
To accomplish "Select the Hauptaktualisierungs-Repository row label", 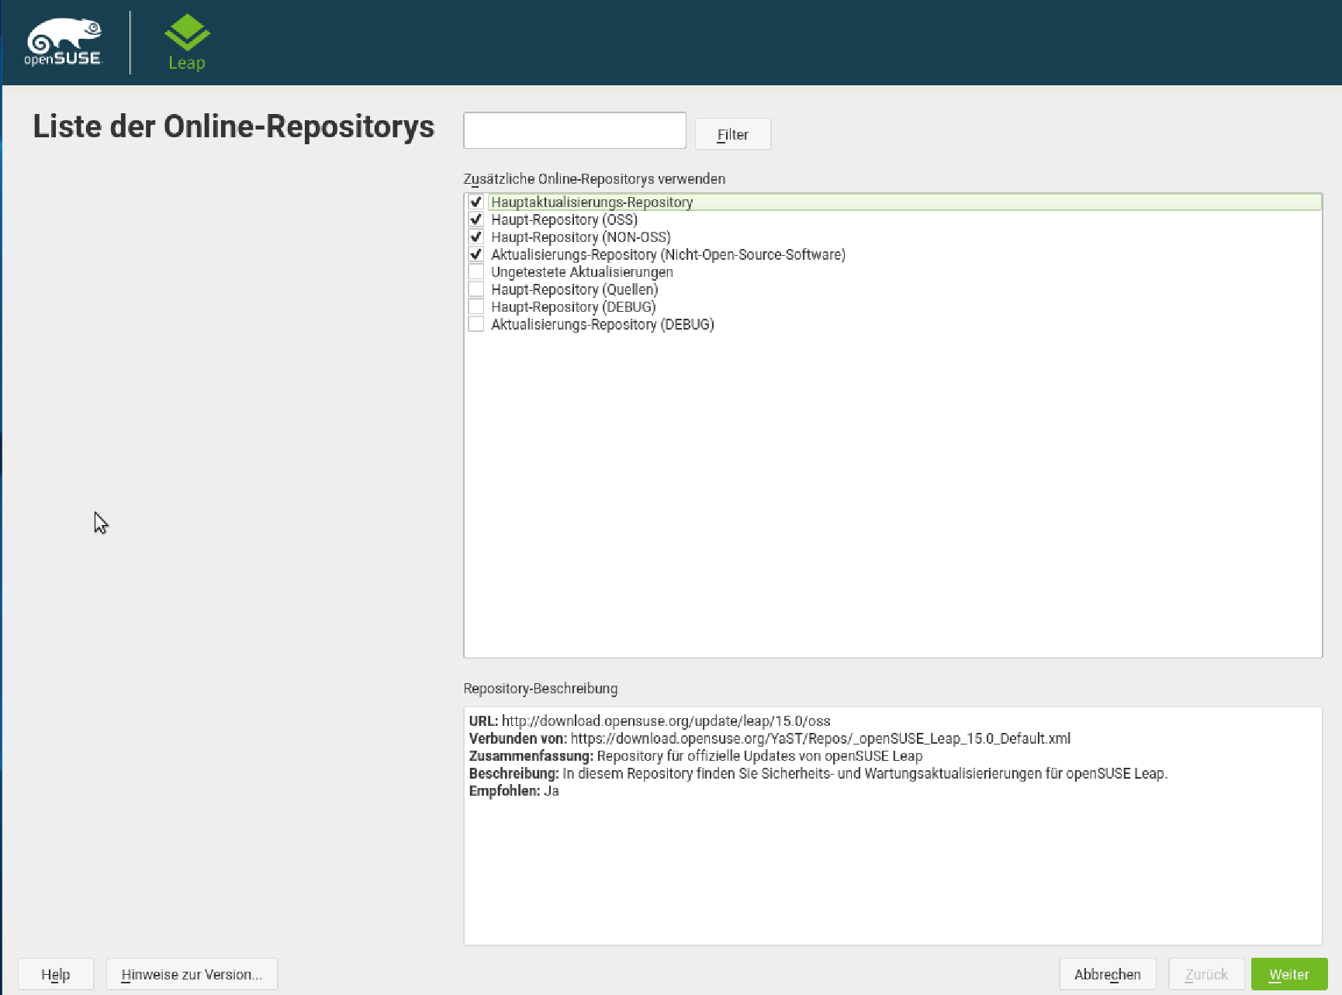I will coord(592,202).
